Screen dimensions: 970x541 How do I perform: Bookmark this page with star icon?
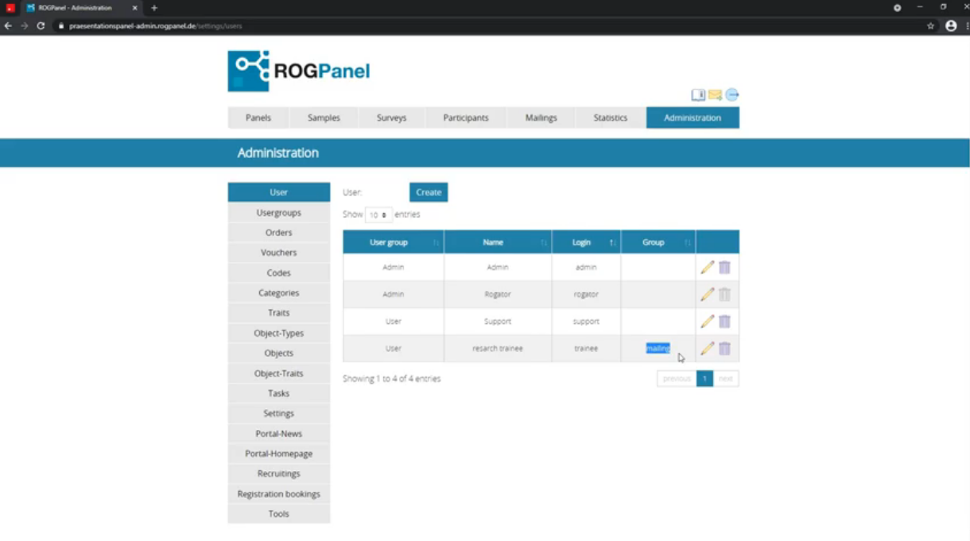click(x=930, y=25)
